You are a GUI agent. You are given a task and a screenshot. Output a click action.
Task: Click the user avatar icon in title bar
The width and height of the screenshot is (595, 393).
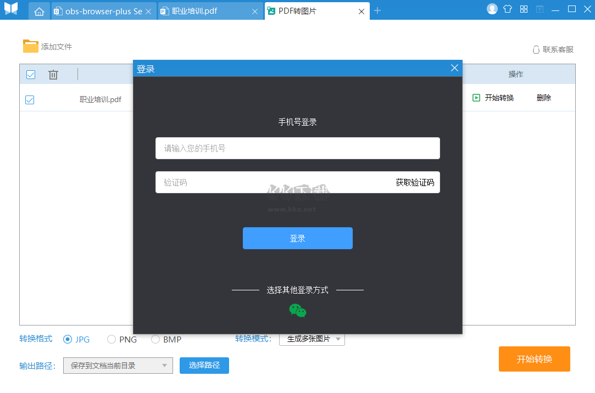pos(492,8)
